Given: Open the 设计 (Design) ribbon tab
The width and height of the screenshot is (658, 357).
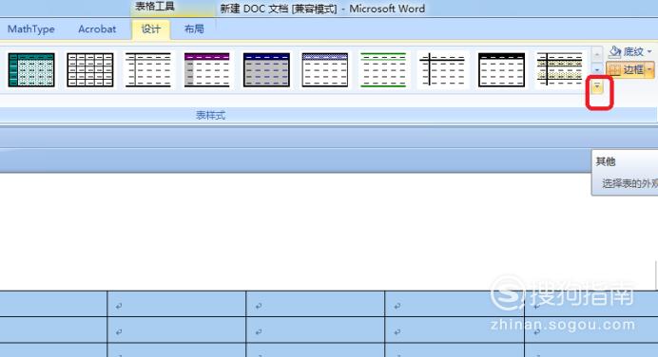Looking at the screenshot, I should 150,29.
